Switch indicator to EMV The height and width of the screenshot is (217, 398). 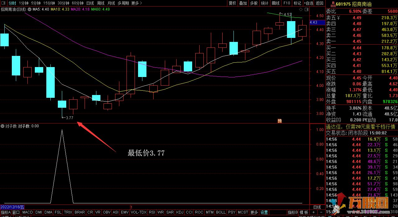click(x=124, y=212)
